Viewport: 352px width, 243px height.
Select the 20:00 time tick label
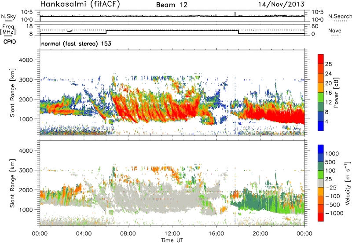coord(260,234)
